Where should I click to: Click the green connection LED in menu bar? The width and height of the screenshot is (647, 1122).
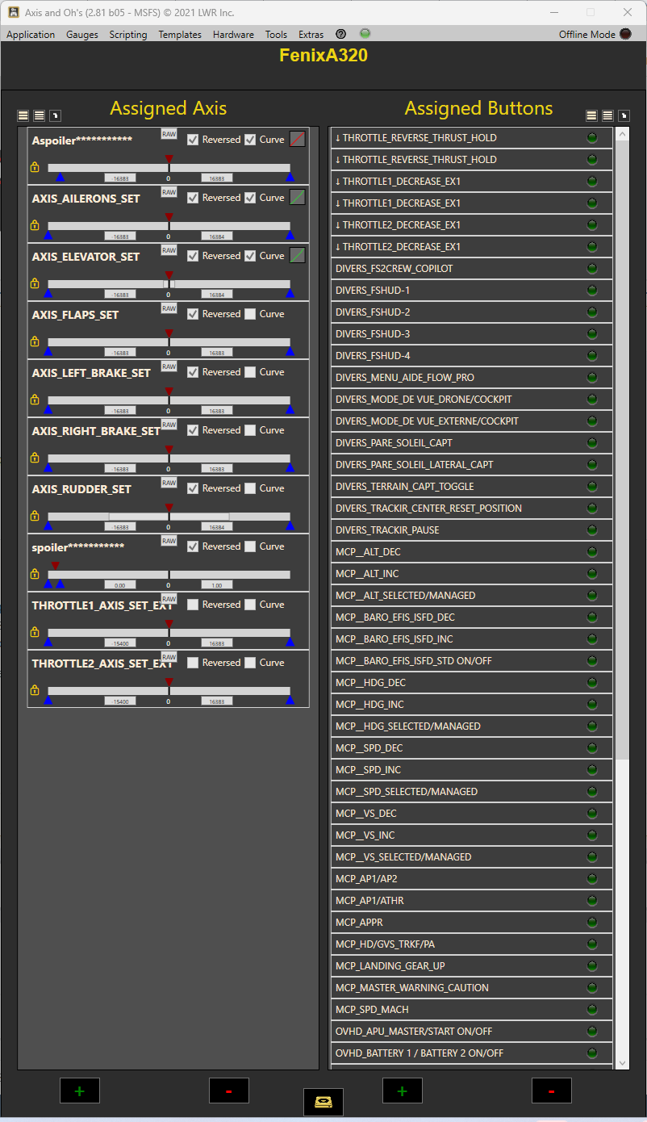pos(365,34)
